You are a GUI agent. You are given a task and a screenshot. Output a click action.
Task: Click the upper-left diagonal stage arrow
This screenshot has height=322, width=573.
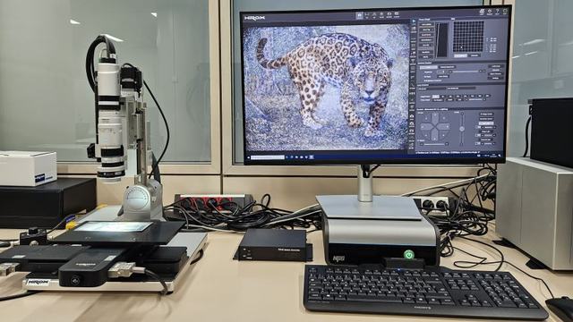coord(426,118)
